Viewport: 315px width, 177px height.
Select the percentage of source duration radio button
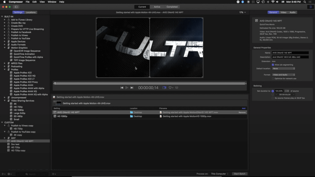click(273, 91)
